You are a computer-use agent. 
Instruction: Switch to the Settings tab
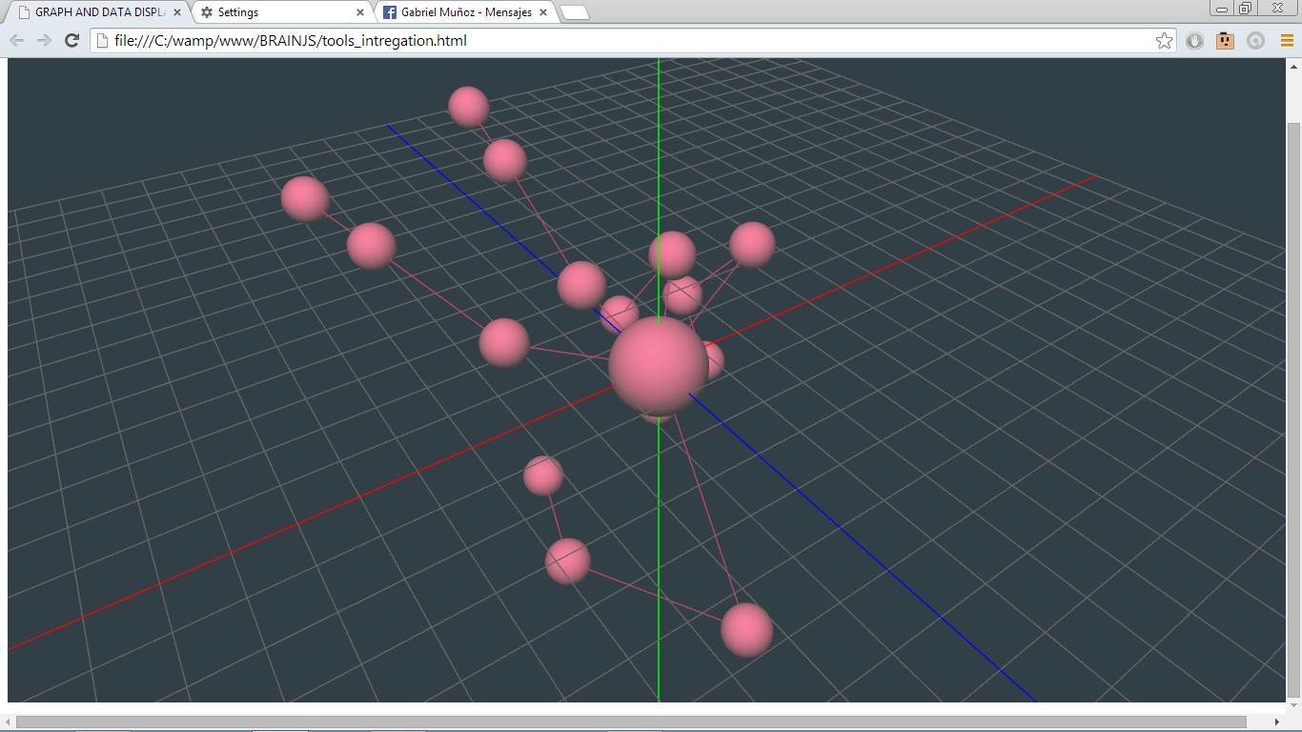(x=282, y=12)
